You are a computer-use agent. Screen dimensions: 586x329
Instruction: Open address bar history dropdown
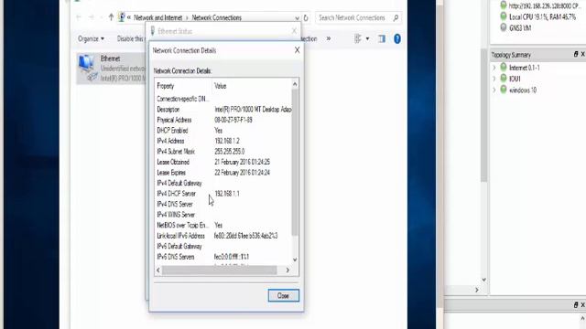[297, 18]
